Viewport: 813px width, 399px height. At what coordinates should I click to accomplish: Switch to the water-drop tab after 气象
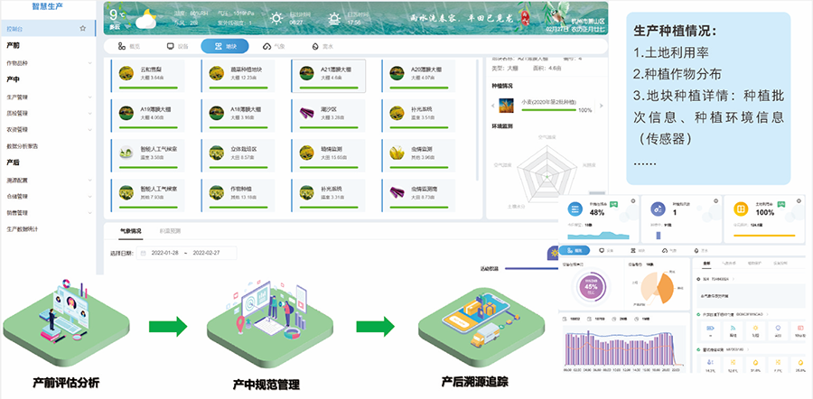click(322, 46)
